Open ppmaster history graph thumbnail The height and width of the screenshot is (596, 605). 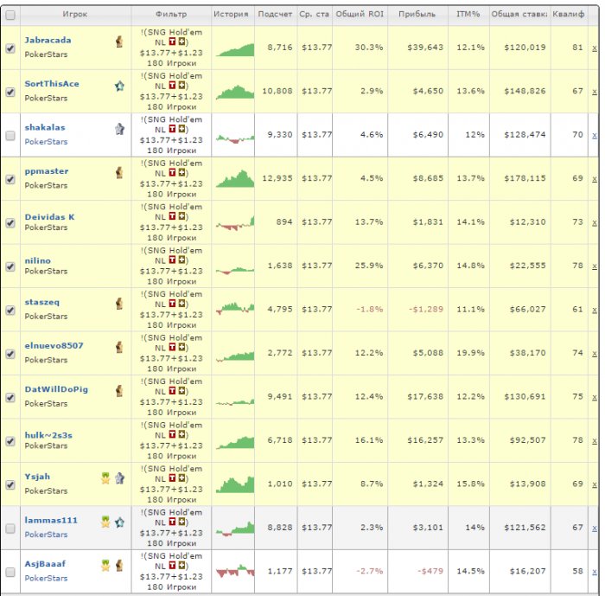click(x=234, y=179)
